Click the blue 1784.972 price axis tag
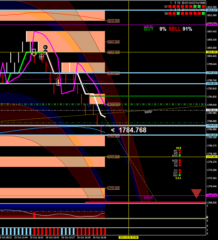Screen dimensions: 218x240 [212, 126]
